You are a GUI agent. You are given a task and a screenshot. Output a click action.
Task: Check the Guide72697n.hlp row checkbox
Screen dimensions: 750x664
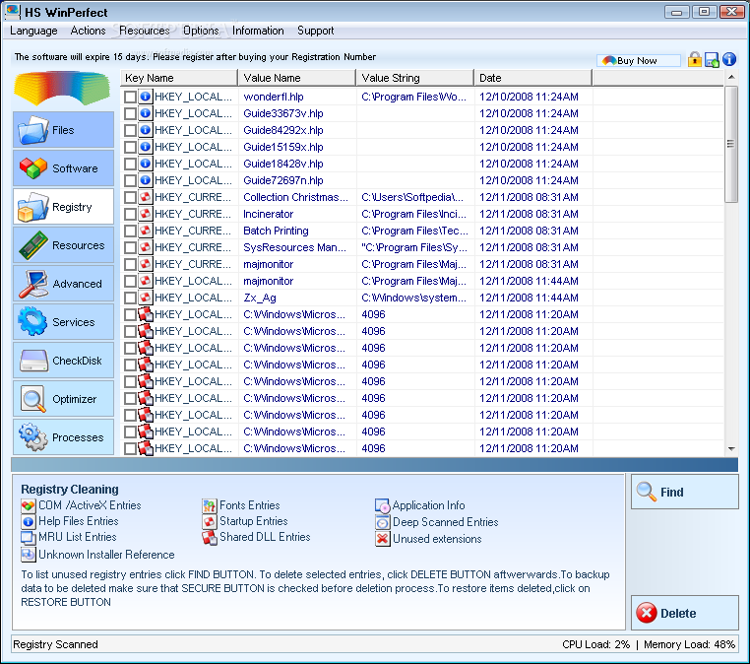point(130,180)
